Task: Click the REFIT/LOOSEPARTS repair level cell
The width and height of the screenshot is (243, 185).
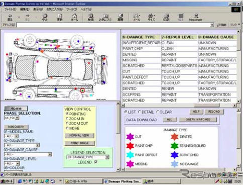Action: (179, 66)
